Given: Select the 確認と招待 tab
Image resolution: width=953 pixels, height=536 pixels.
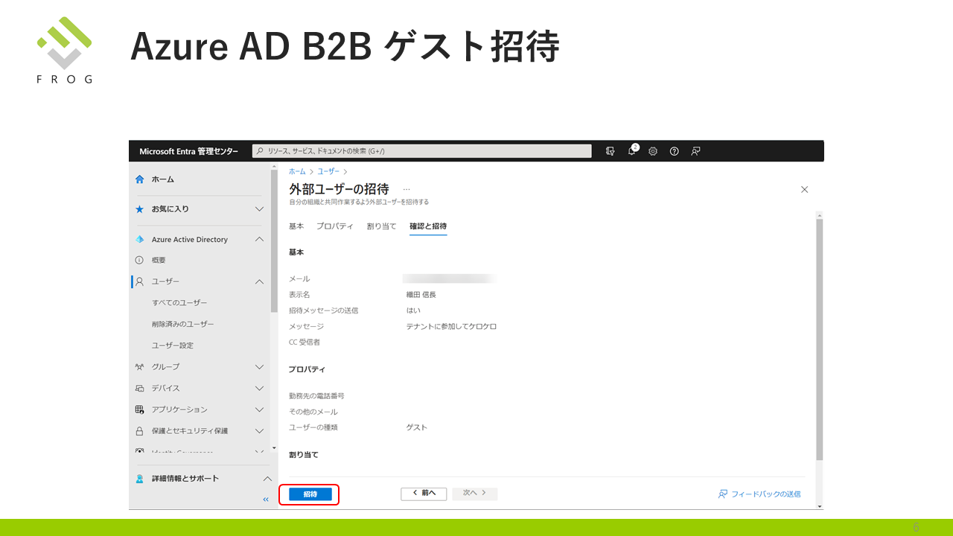Looking at the screenshot, I should (x=428, y=226).
